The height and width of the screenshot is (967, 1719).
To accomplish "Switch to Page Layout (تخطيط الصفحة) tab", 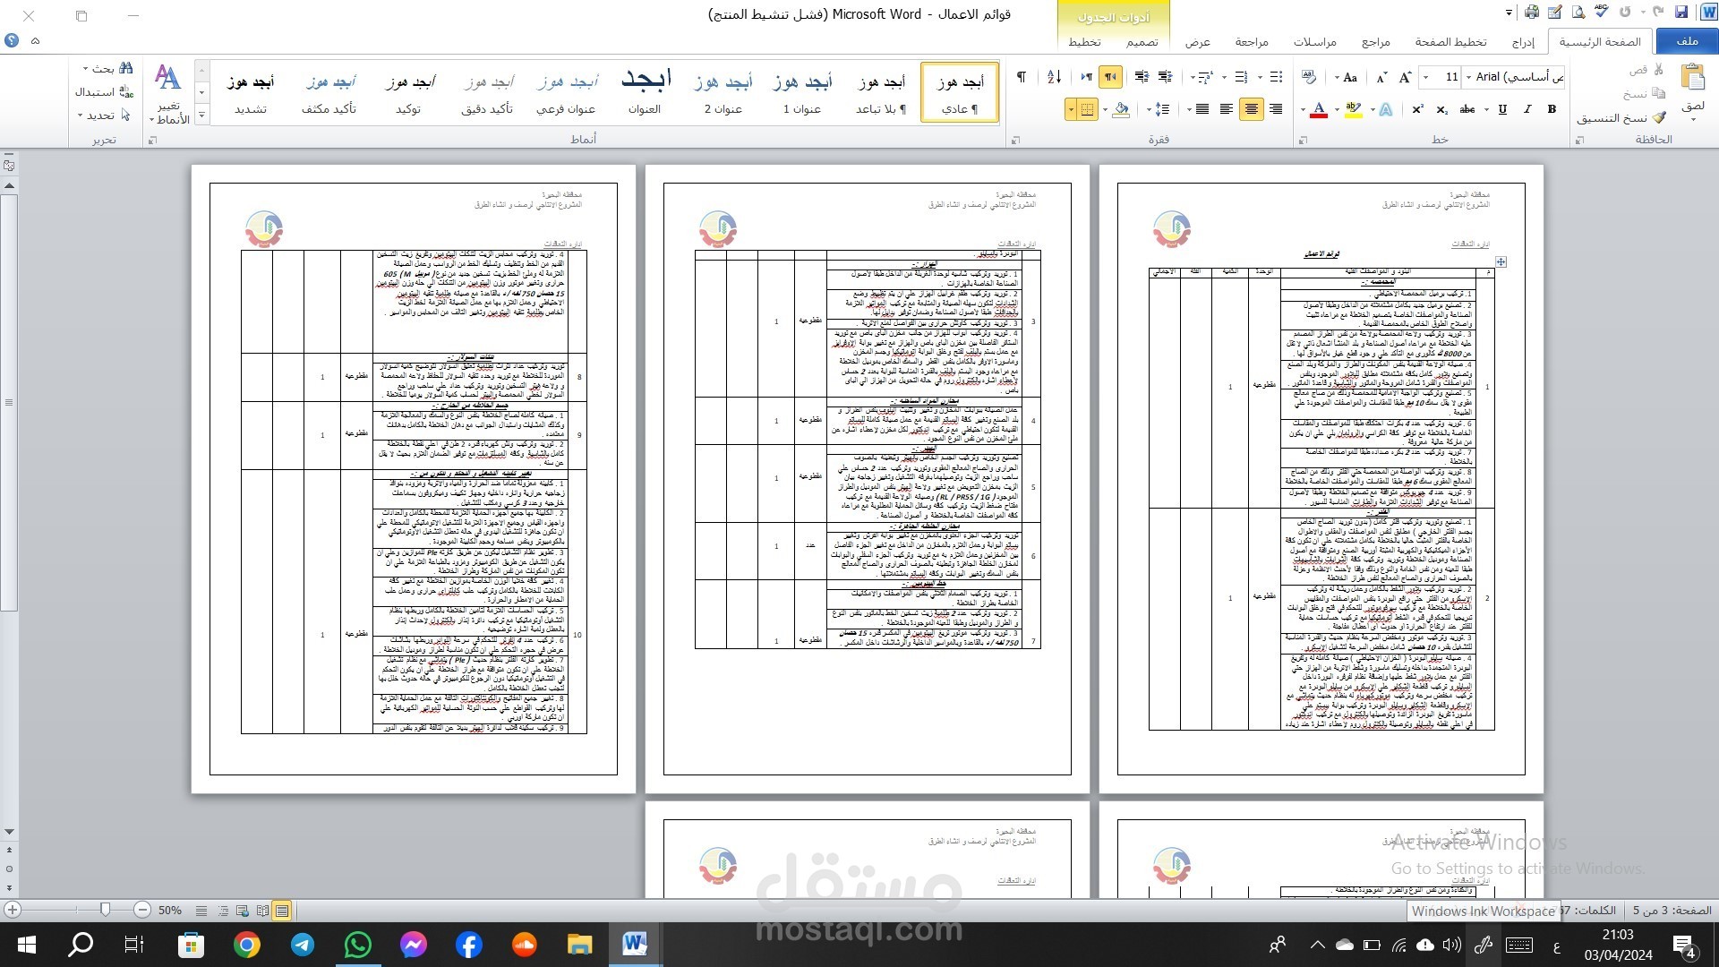I will tap(1450, 41).
